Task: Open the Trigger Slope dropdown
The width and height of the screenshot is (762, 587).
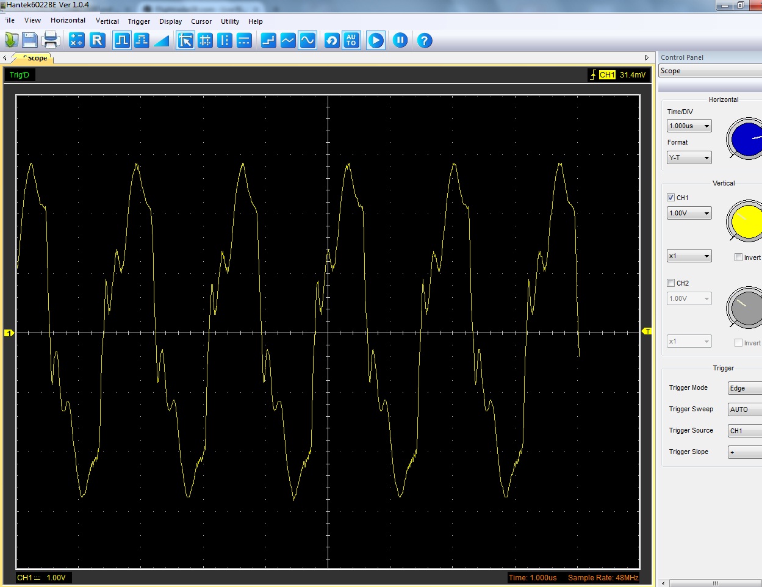Action: click(745, 452)
